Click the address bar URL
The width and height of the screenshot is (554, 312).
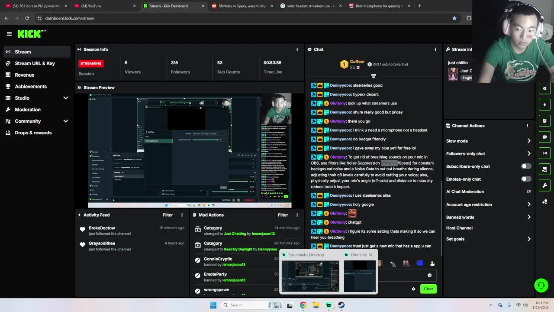coord(70,18)
